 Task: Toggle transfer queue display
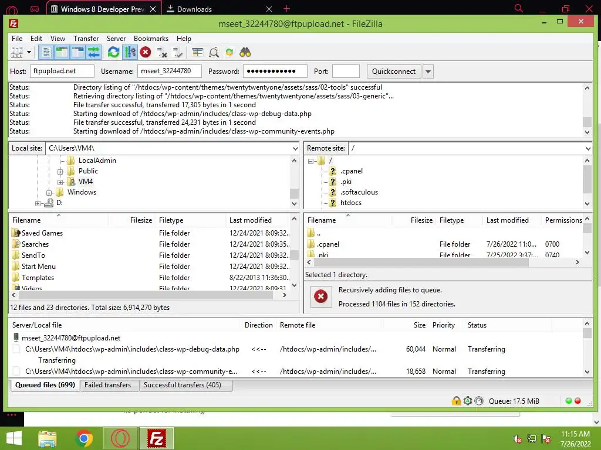click(94, 52)
